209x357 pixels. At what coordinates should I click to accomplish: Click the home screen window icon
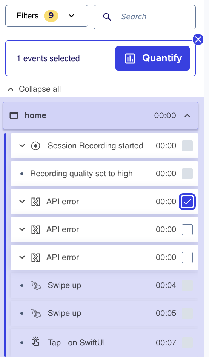pyautogui.click(x=14, y=115)
